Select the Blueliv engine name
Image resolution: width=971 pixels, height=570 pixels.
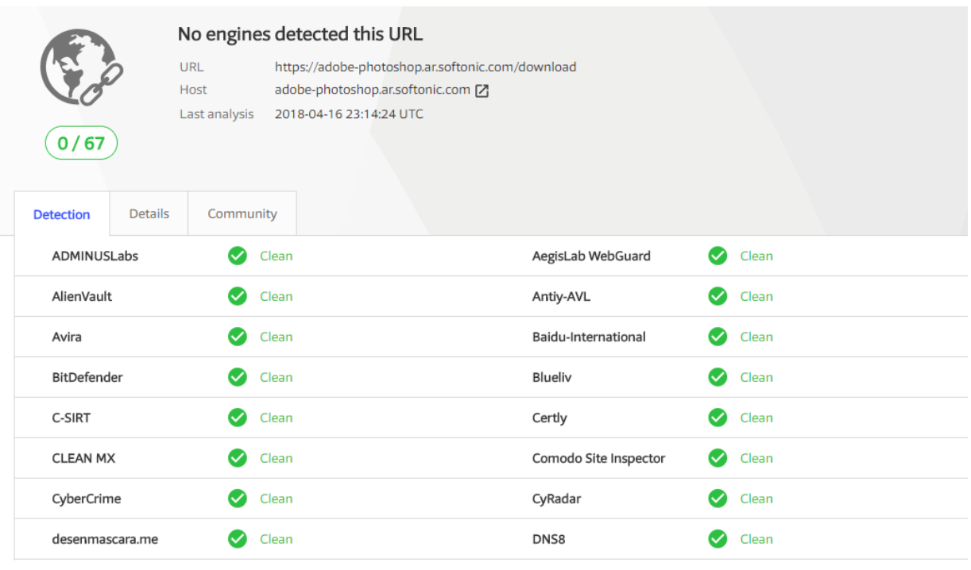pos(551,377)
